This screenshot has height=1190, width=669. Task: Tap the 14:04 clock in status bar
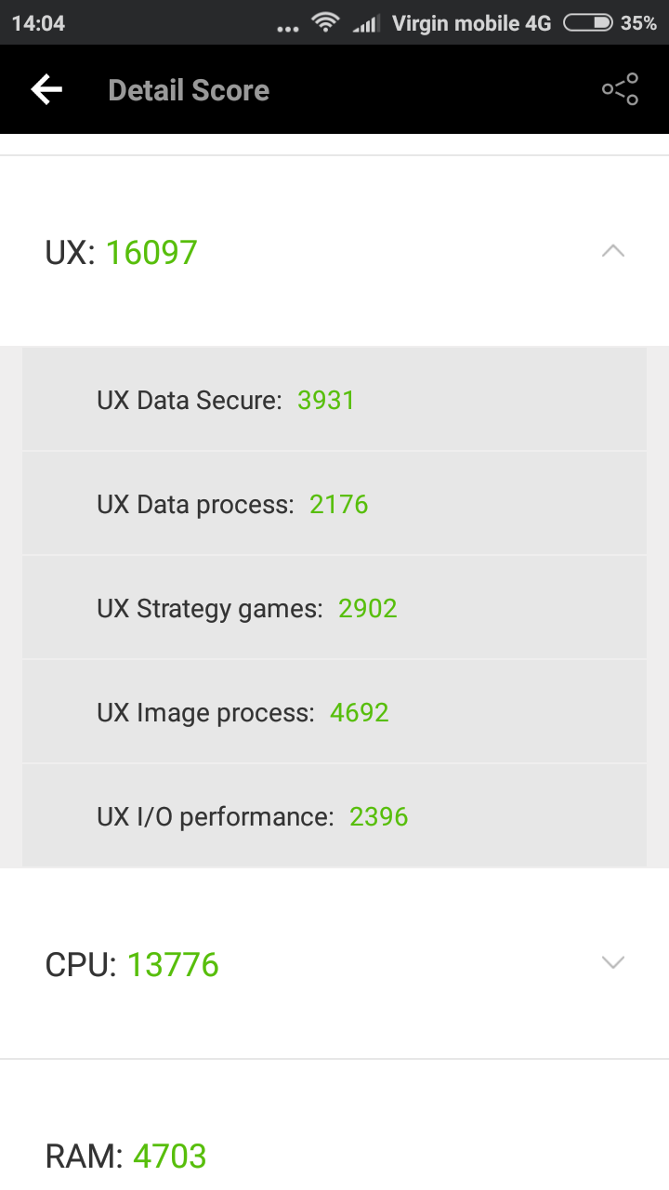click(x=38, y=23)
